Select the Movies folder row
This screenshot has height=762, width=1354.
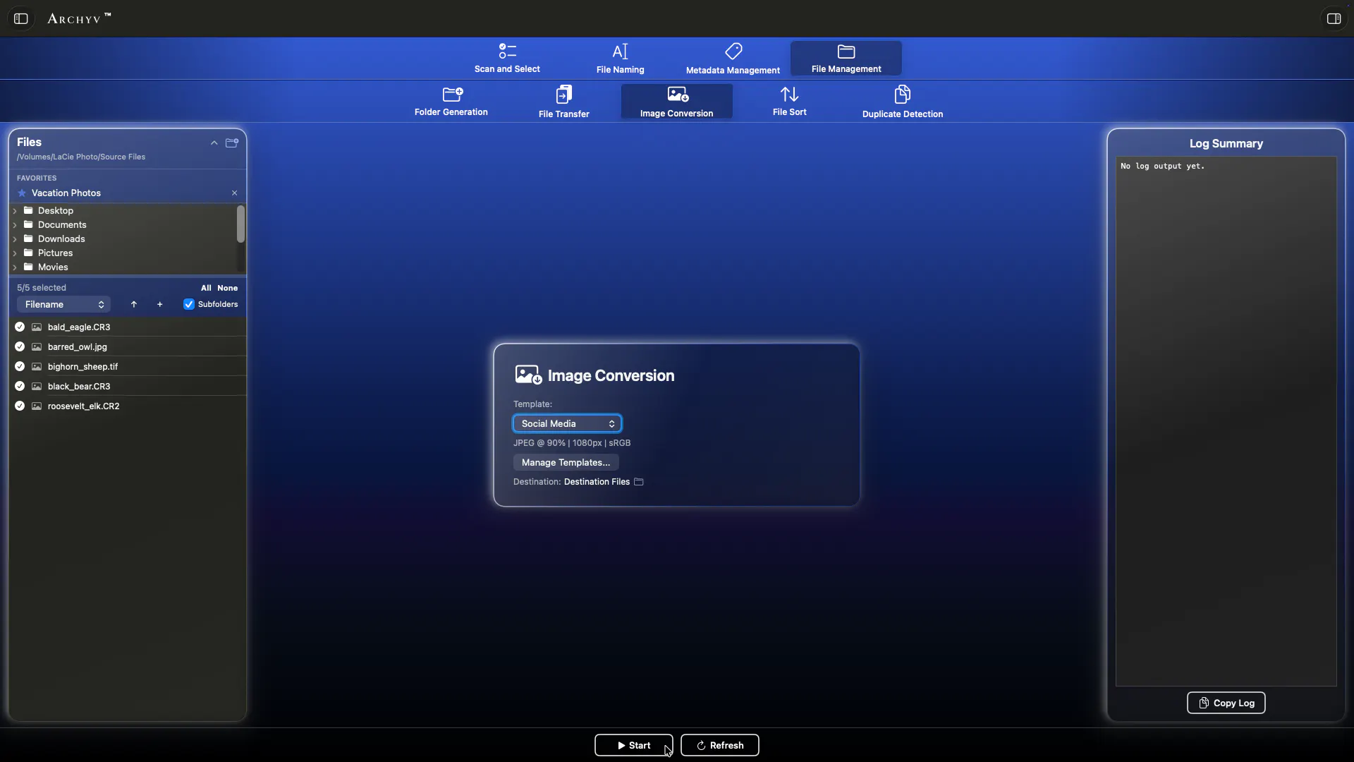[123, 267]
